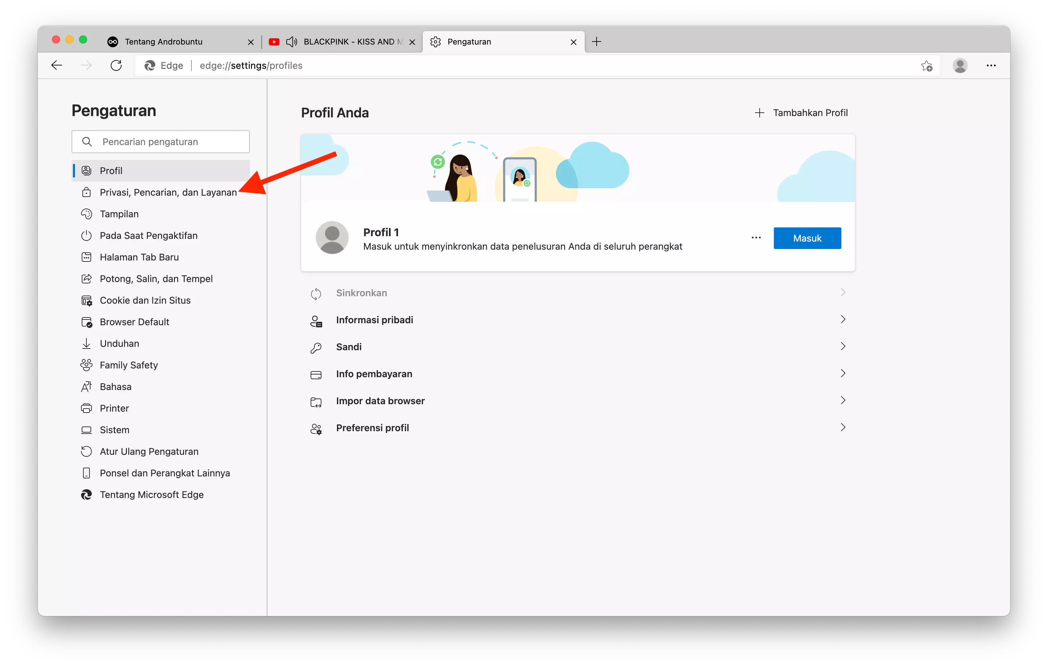Switch to the BLACKPINK YouTube tab
Image resolution: width=1048 pixels, height=666 pixels.
click(x=344, y=41)
